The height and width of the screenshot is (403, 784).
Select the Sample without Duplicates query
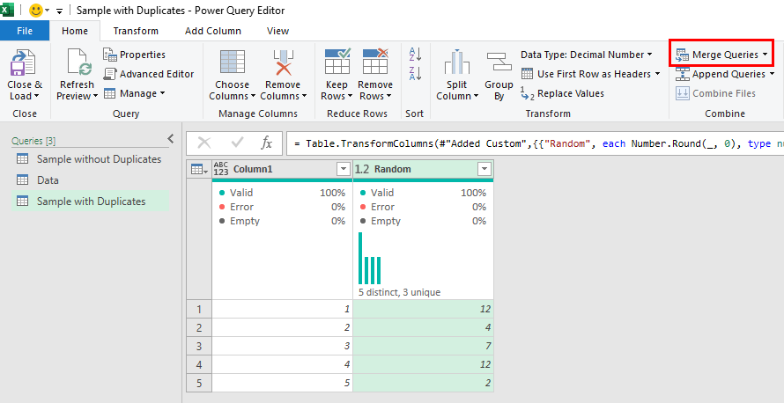point(90,159)
